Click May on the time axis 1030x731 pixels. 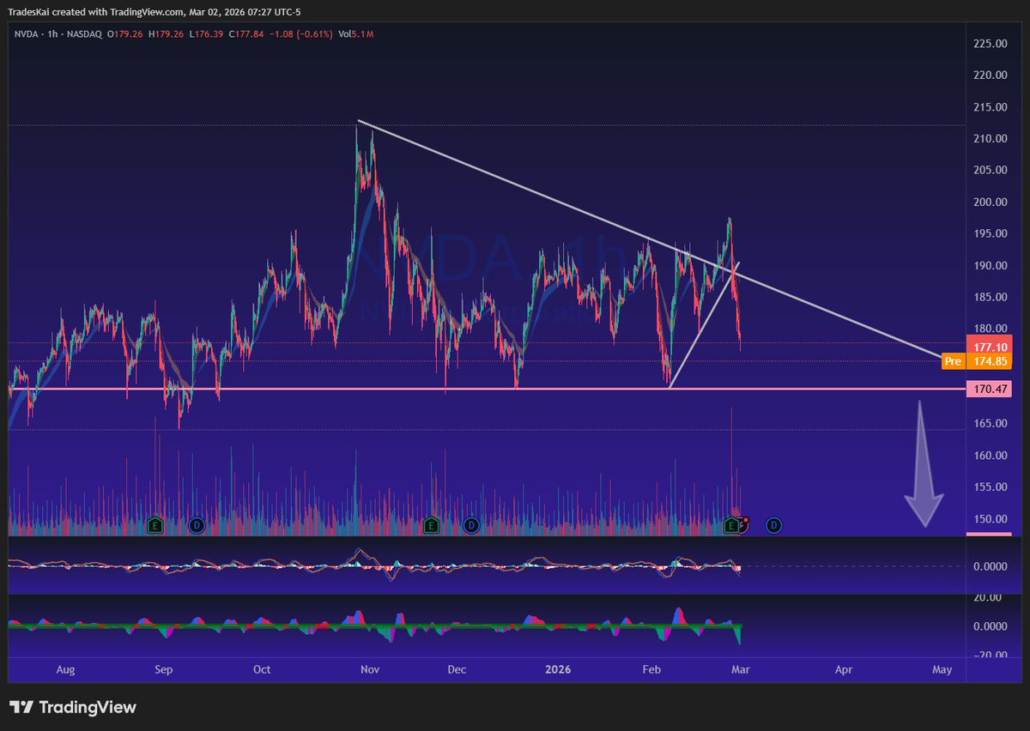pos(942,669)
